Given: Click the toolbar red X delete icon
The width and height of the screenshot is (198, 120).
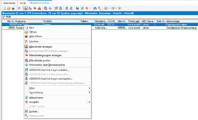Looking at the screenshot, I should pyautogui.click(x=19, y=8).
